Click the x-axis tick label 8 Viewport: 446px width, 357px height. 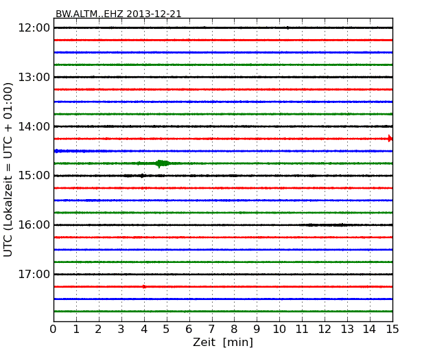[234, 330]
